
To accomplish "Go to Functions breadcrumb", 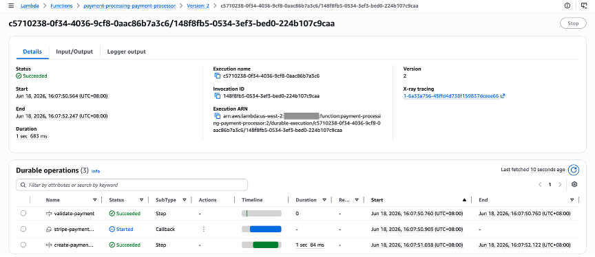I will 61,5.
